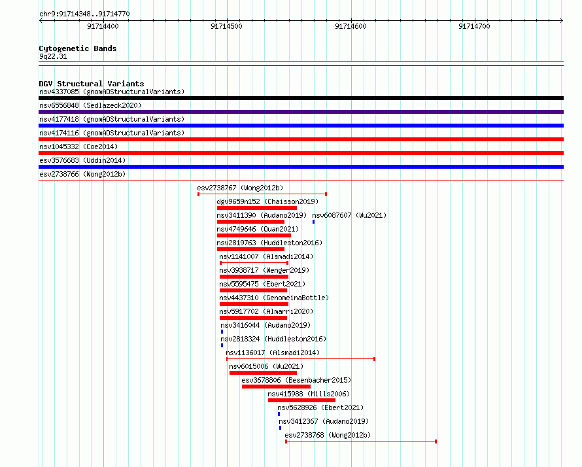Screen dimensions: 582x467
Task: Select the purple nsv6556848 variant bar
Action: click(301, 112)
